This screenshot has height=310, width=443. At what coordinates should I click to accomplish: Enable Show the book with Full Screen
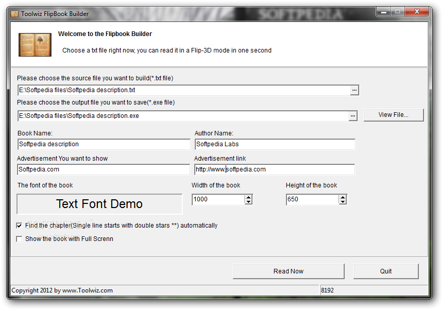coord(19,239)
